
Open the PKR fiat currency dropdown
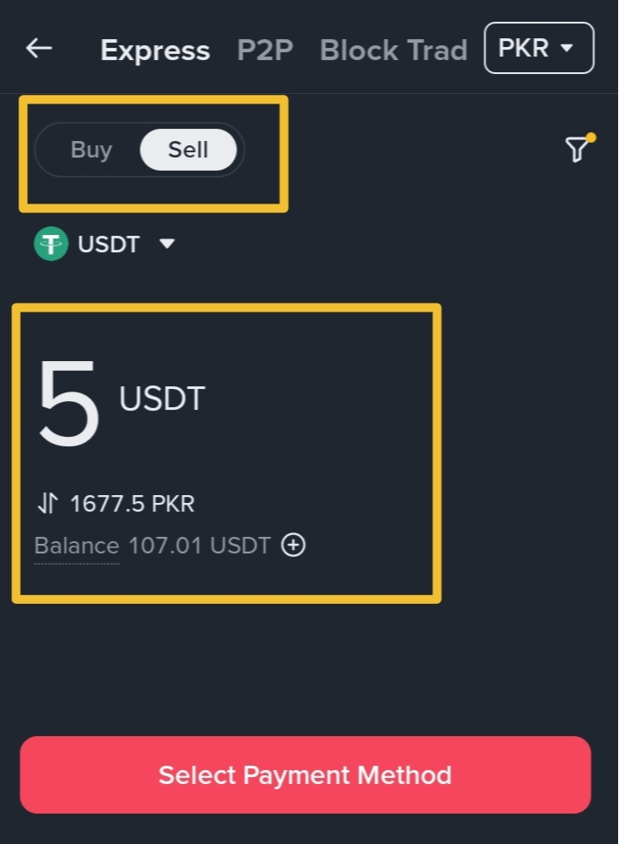tap(538, 48)
